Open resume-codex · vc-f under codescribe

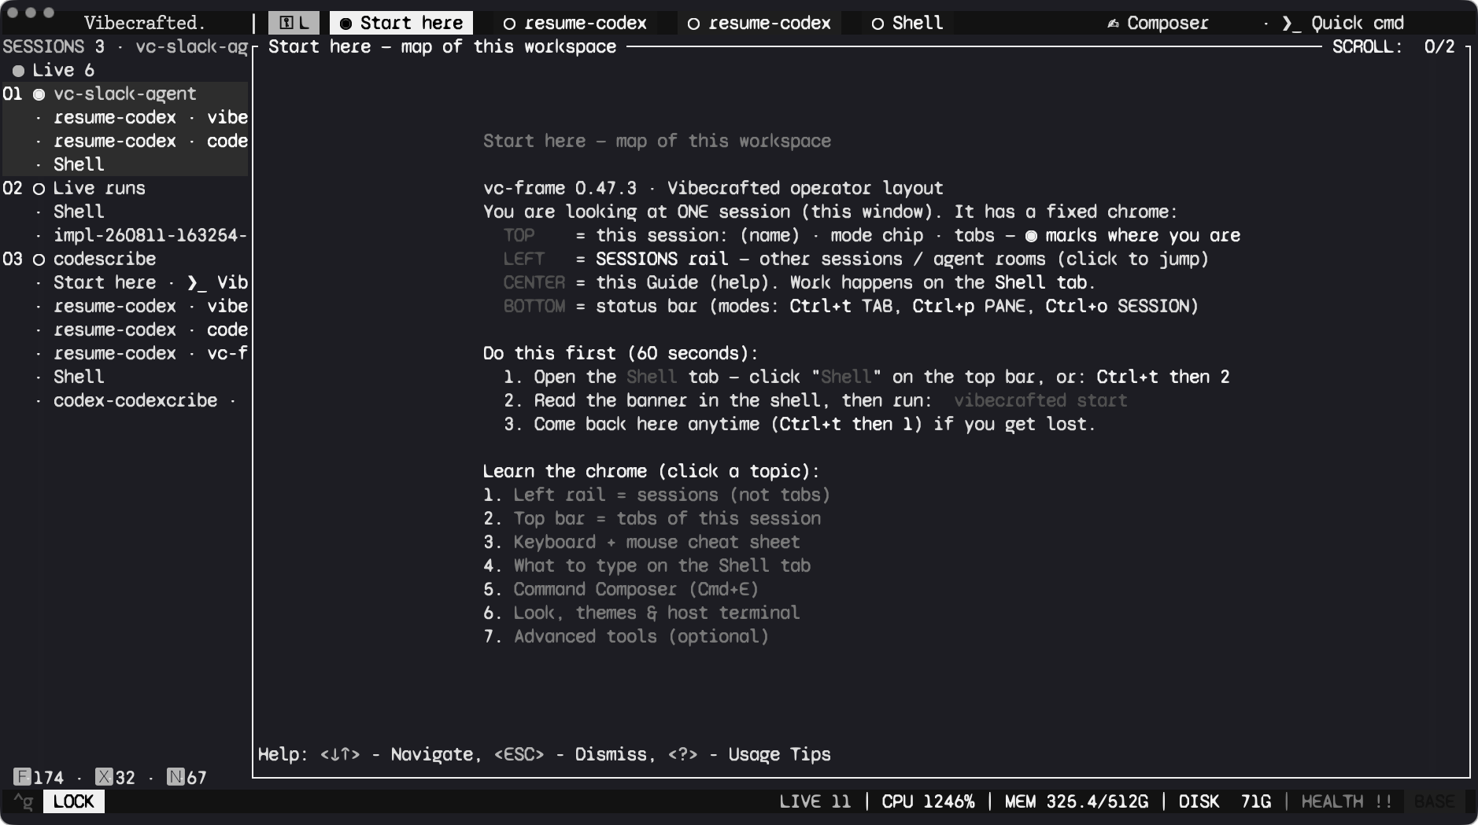pos(150,353)
